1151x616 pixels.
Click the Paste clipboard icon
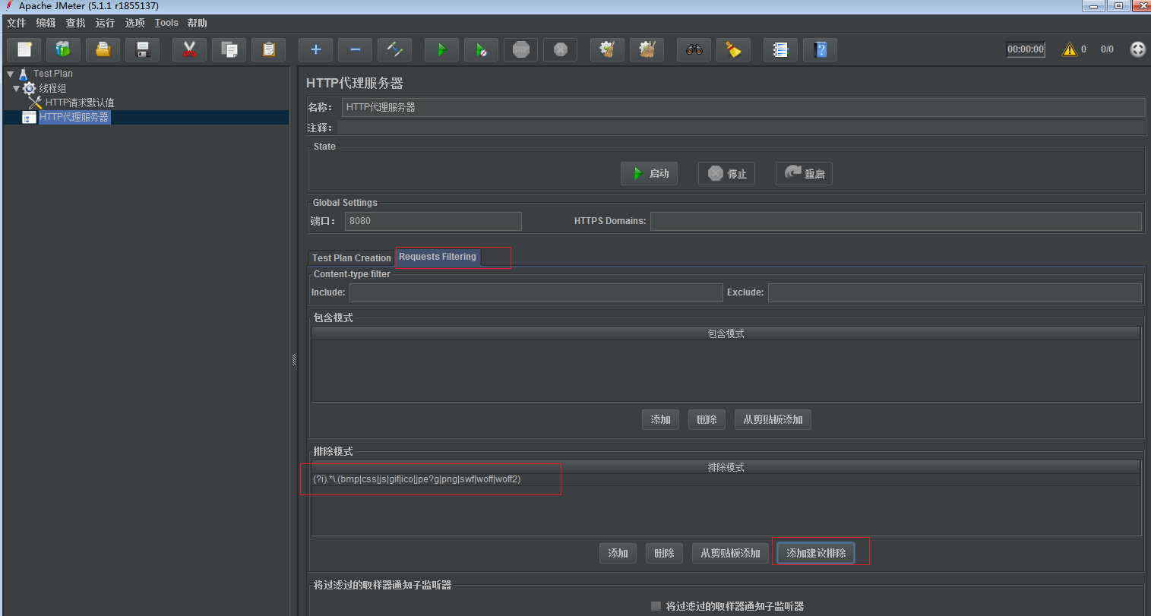click(x=269, y=49)
